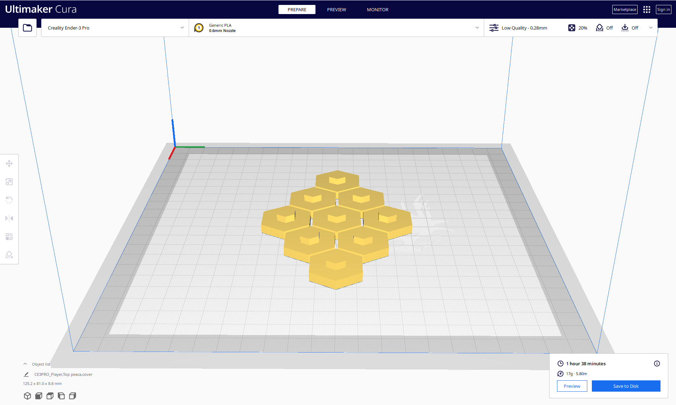The height and width of the screenshot is (405, 676).
Task: Expand the Generic PLA material dropdown
Action: [x=336, y=28]
